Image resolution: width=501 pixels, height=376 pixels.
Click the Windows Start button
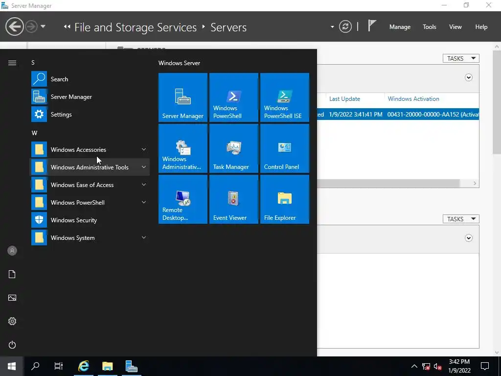(x=12, y=366)
